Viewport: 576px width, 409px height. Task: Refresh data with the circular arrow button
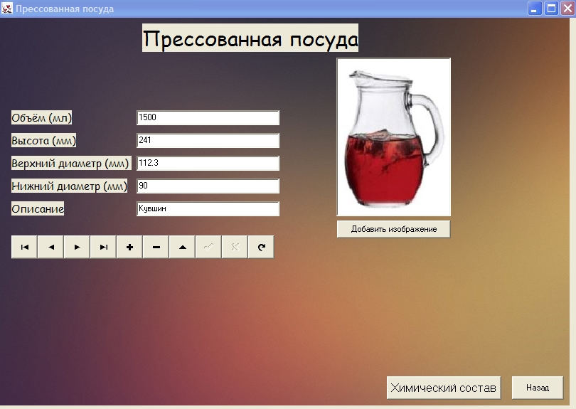pos(261,247)
